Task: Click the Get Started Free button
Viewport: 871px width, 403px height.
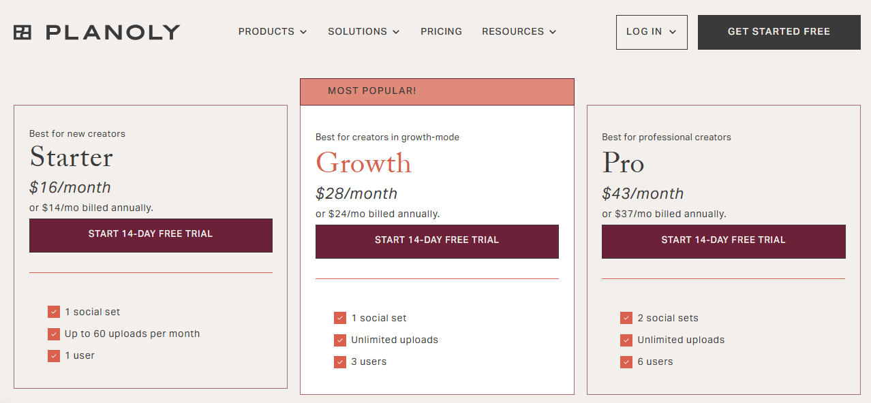Action: (778, 32)
